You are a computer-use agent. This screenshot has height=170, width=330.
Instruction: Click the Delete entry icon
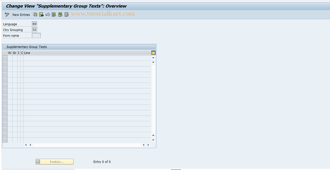point(42,15)
